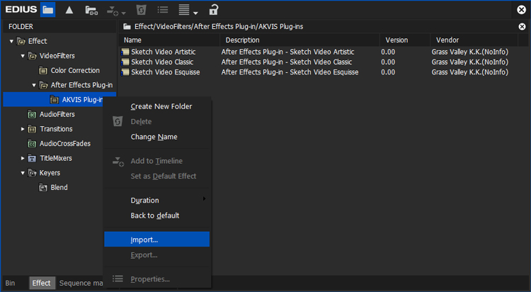Image resolution: width=531 pixels, height=292 pixels.
Task: Select the AudioFilters folder
Action: (x=57, y=114)
